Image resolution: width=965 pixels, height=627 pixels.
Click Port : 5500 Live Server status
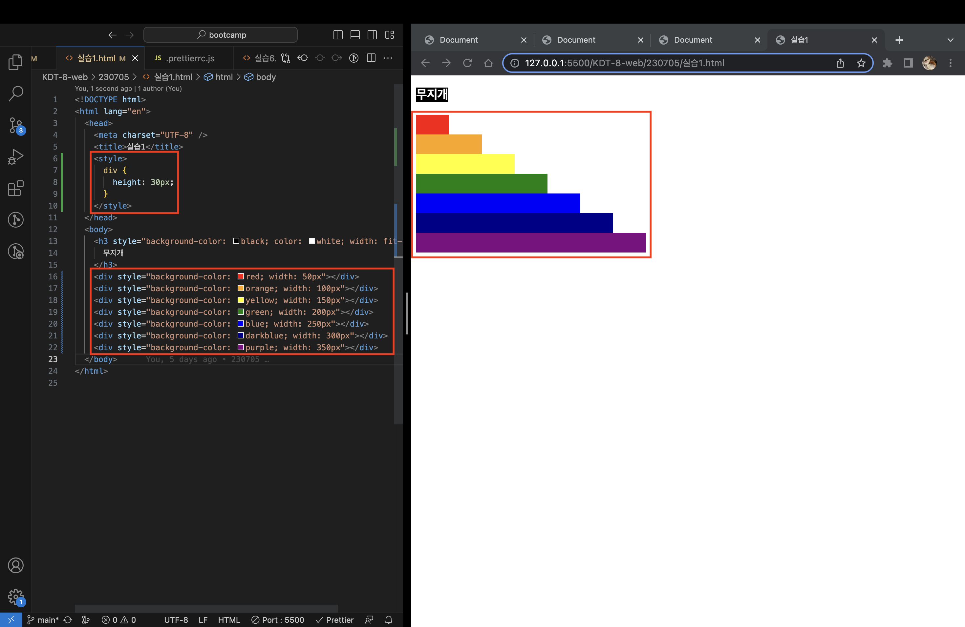[278, 620]
